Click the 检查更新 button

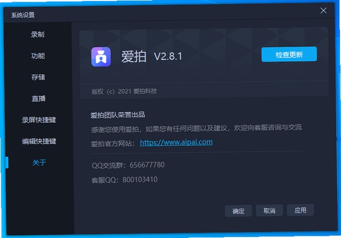[x=289, y=55]
